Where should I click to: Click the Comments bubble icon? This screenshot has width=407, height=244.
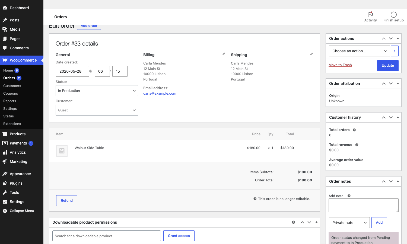[5, 48]
